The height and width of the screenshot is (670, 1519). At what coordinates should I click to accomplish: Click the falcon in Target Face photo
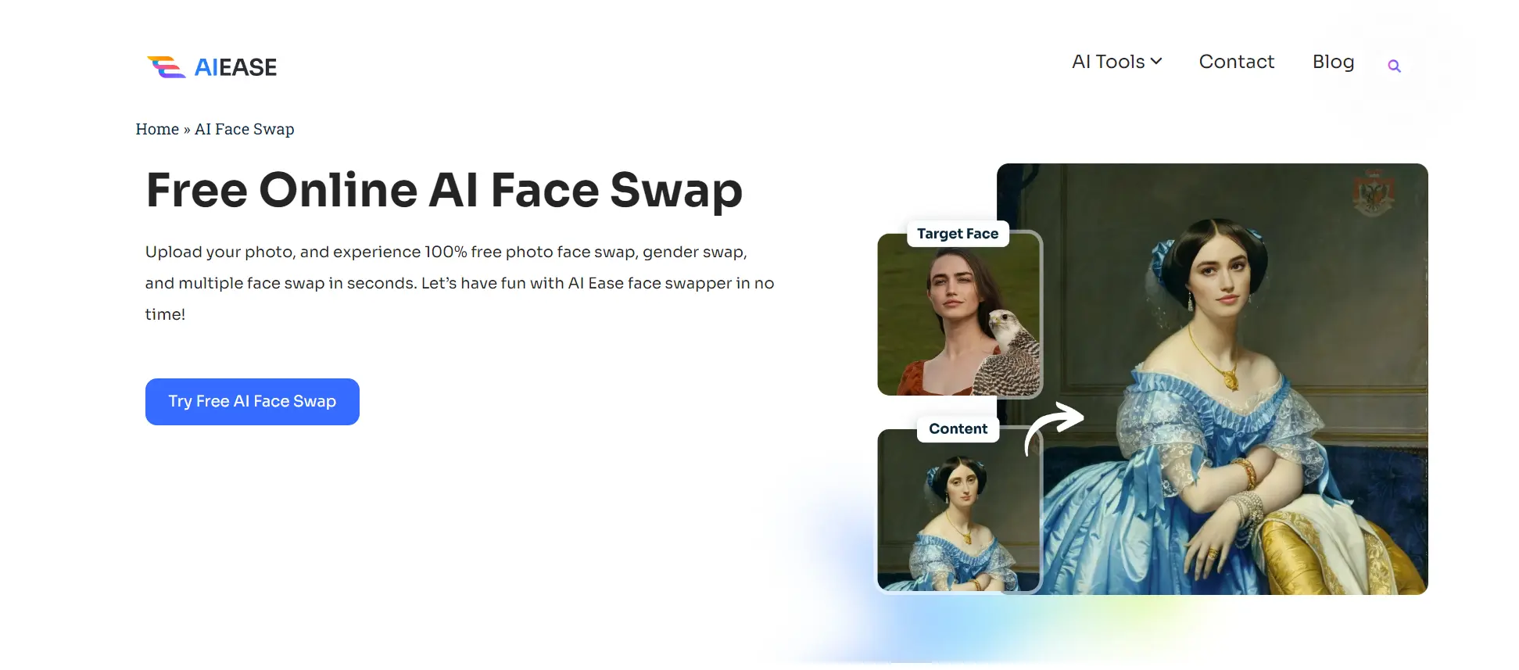pyautogui.click(x=1010, y=351)
